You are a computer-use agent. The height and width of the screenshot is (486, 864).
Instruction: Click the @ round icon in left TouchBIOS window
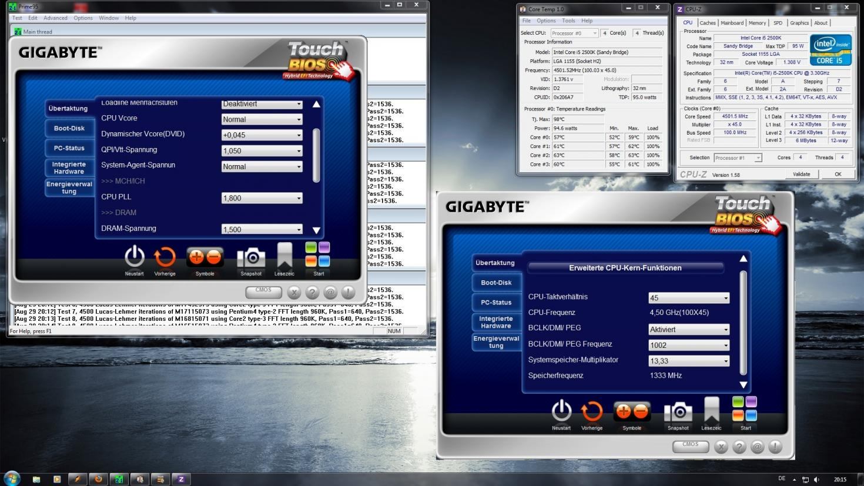pos(330,292)
